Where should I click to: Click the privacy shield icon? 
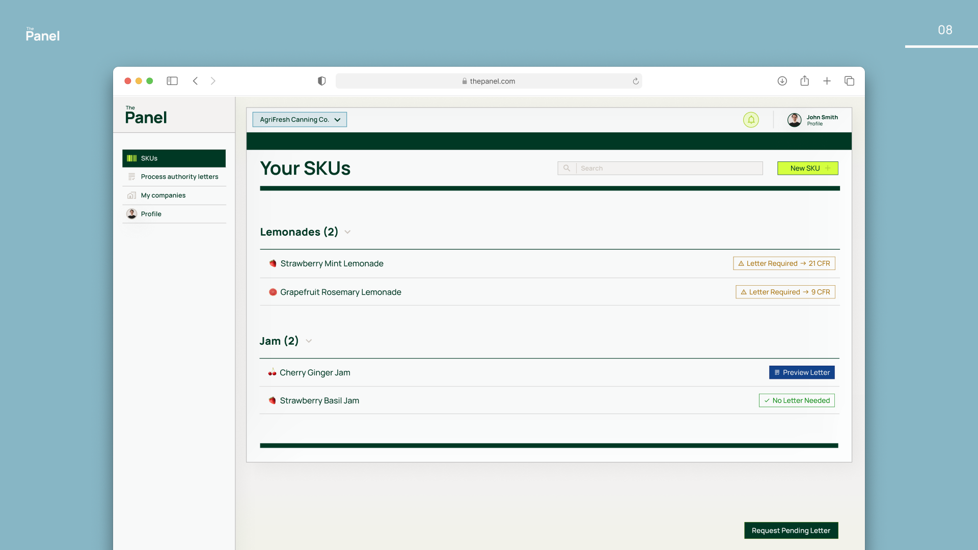coord(321,81)
